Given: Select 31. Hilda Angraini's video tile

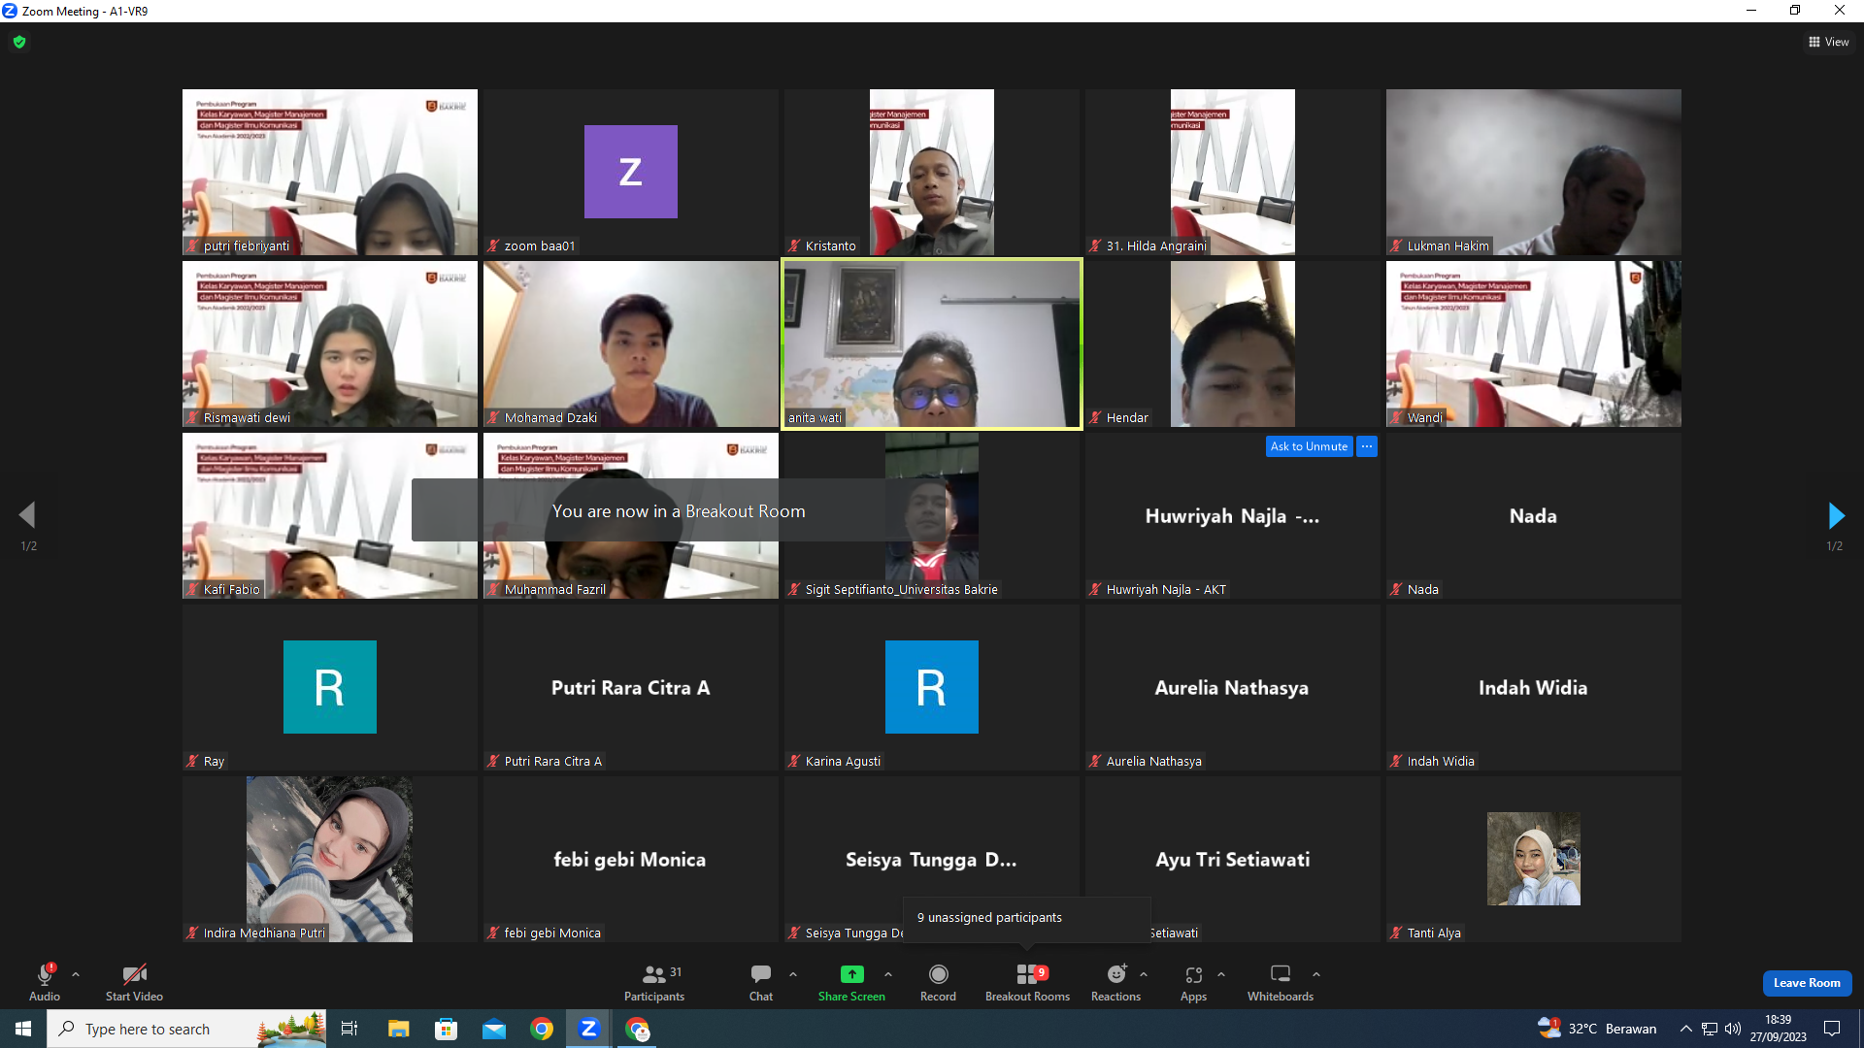Looking at the screenshot, I should point(1233,172).
